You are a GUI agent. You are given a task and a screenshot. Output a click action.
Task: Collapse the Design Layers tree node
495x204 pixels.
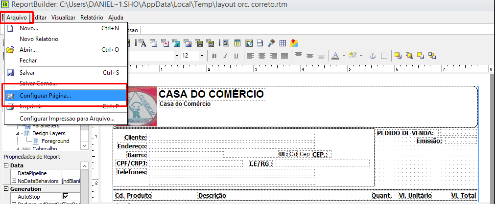(18, 133)
